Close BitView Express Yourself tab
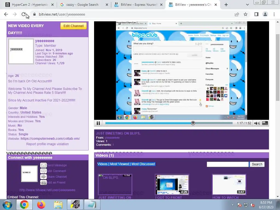The width and height of the screenshot is (280, 210). pos(161,5)
